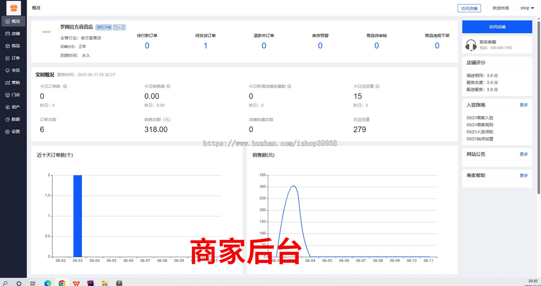Image resolution: width=541 pixels, height=286 pixels.
Task: Open the 待付款订单 count
Action: coord(147,46)
